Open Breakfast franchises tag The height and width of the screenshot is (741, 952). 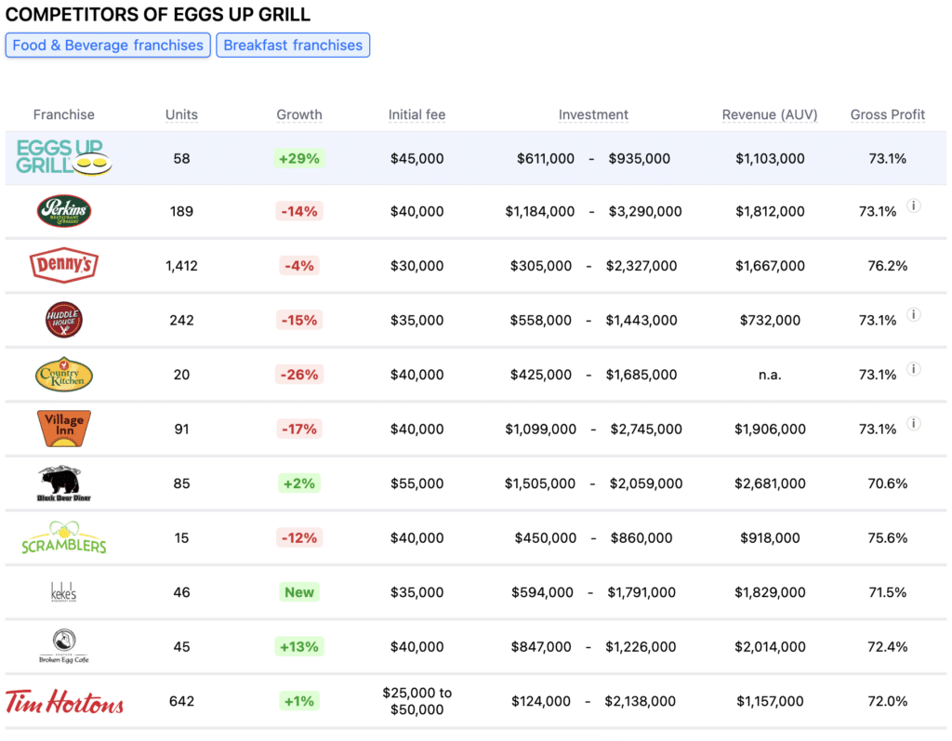[293, 46]
